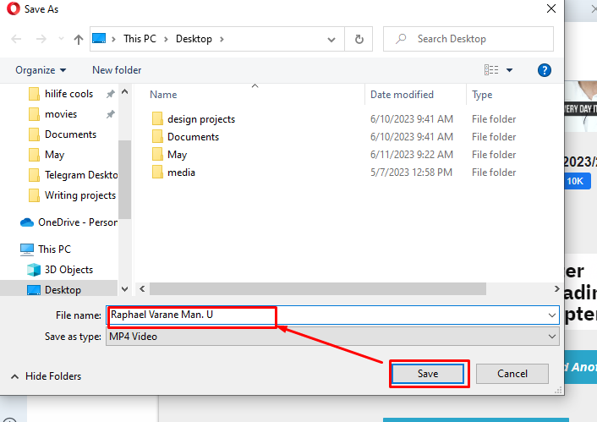Viewport: 597px width, 422px height.
Task: Click the pin icon beside hilife cools
Action: point(111,94)
